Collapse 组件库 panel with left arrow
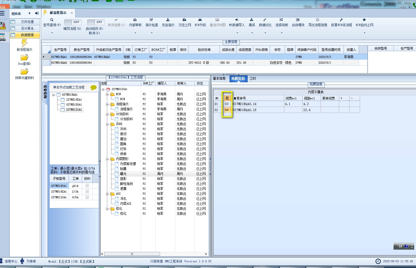Viewport: 416px width, 268px height. coord(29,13)
